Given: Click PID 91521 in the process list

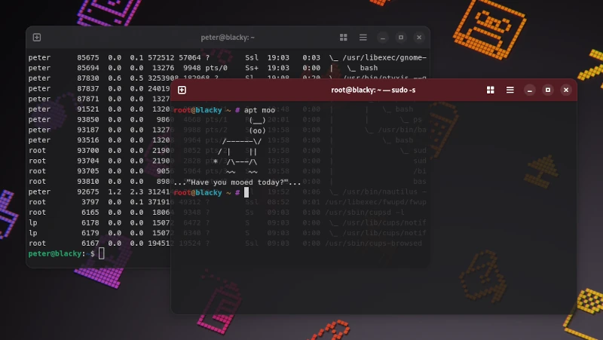Looking at the screenshot, I should [87, 109].
